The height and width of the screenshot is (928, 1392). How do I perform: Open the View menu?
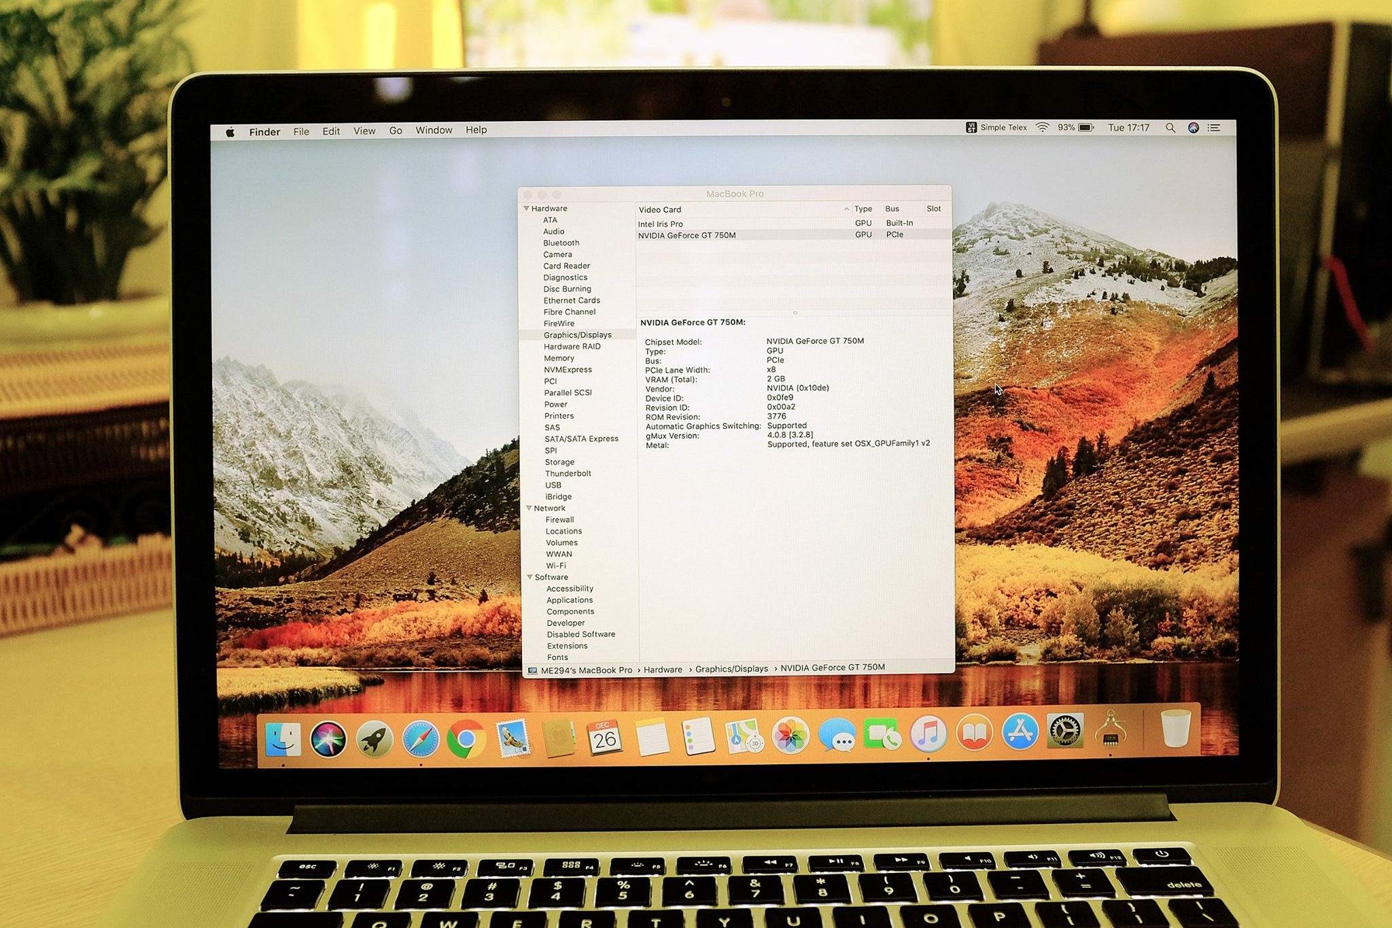click(364, 131)
